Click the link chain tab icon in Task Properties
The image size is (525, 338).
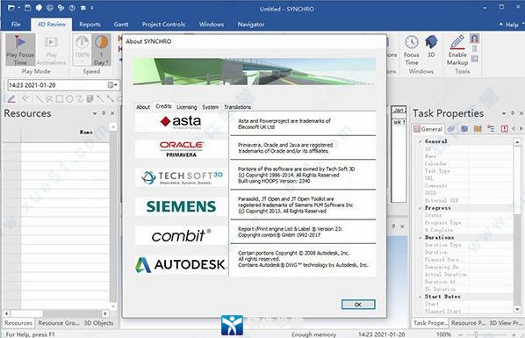(451, 129)
